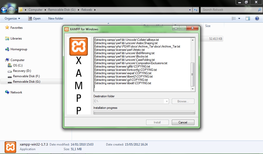263x154 pixels.
Task: Open the views dropdown arrow
Action: point(239,18)
